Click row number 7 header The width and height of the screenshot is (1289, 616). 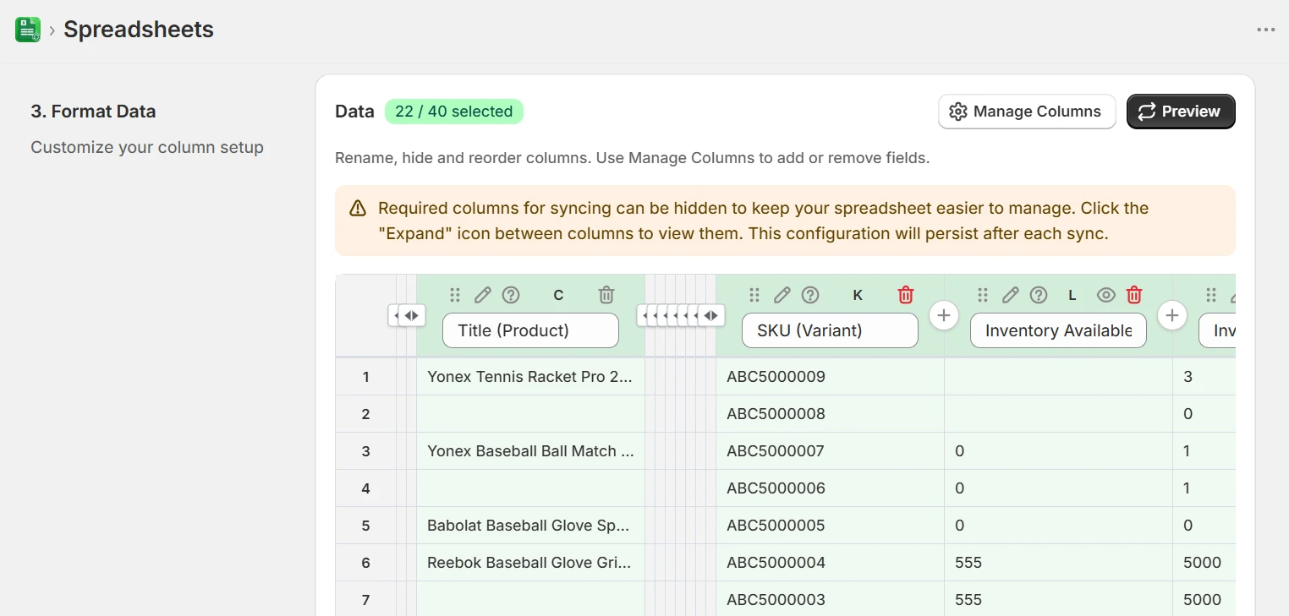point(365,600)
